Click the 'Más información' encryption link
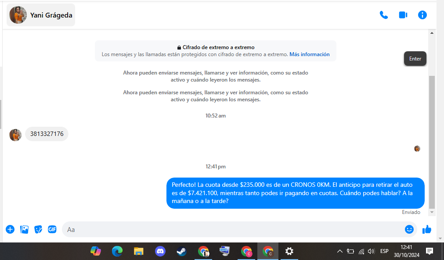Screen dimensions: 444x260 [x=309, y=54]
